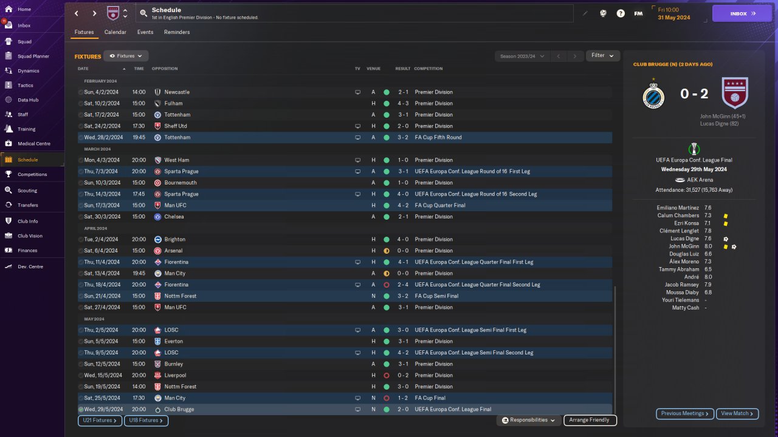Click the purple INBOX button

[x=742, y=13]
